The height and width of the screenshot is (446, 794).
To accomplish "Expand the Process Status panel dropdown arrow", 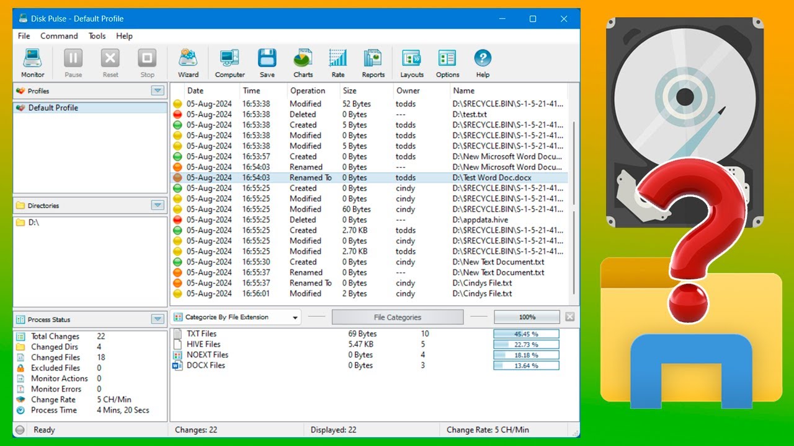I will (x=158, y=320).
